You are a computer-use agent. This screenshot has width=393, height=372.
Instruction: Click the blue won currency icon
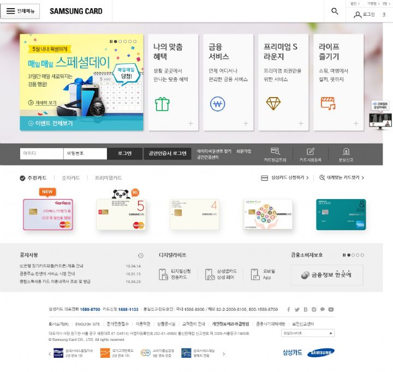pyautogui.click(x=218, y=104)
